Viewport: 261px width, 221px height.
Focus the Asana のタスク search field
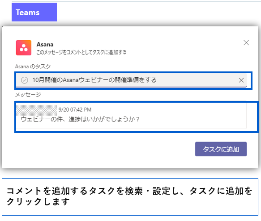[131, 80]
